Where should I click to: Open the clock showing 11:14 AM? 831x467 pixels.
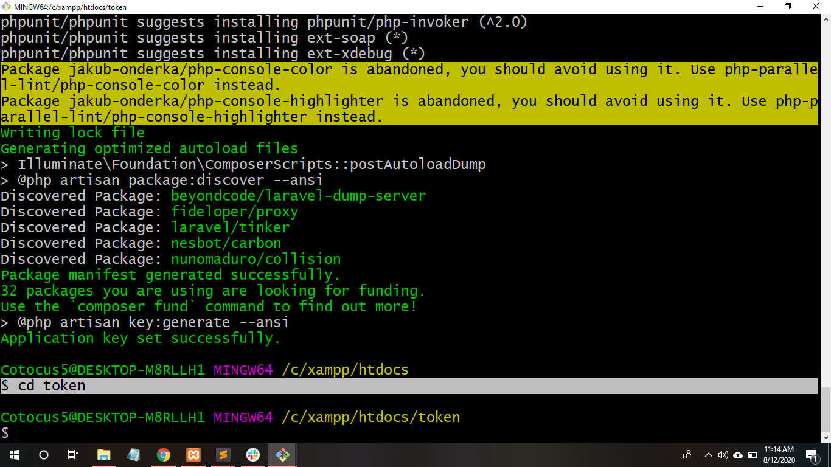pos(779,454)
